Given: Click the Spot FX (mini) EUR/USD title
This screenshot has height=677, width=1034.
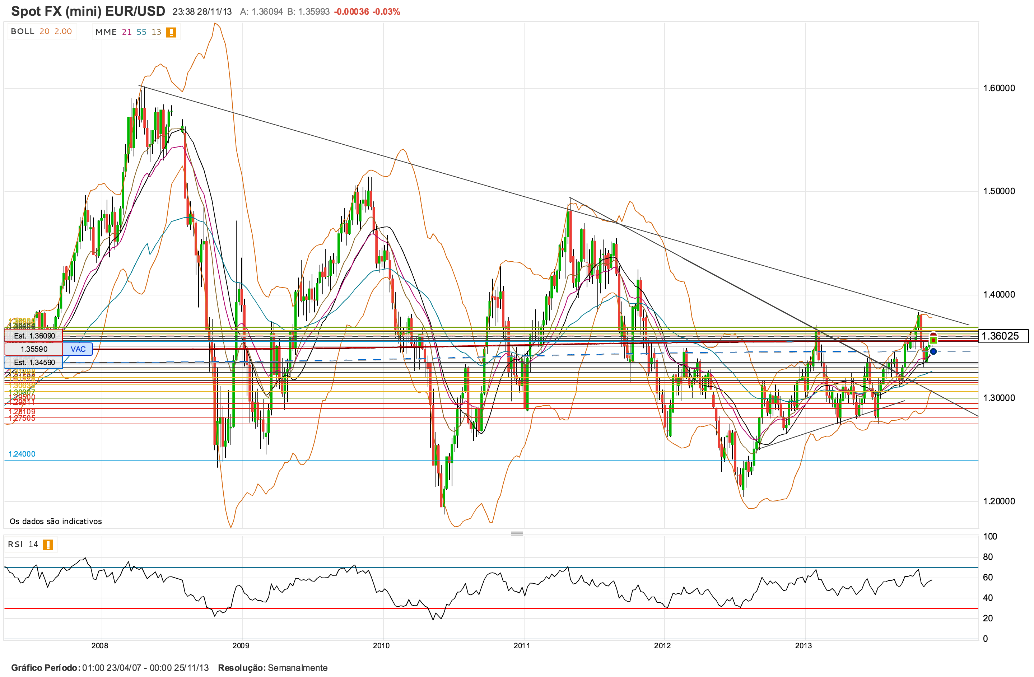Looking at the screenshot, I should (88, 11).
